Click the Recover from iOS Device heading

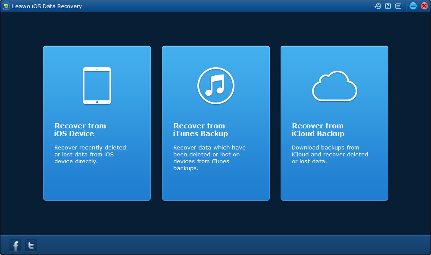point(80,130)
